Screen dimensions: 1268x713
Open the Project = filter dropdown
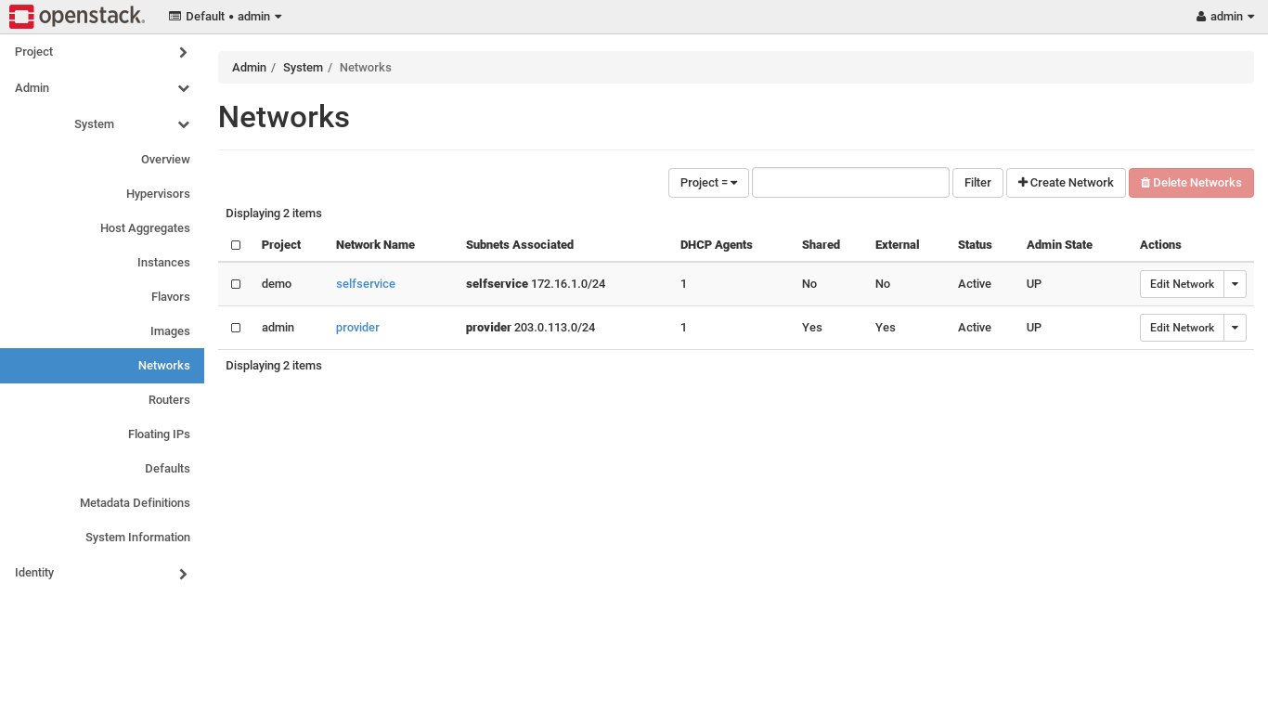tap(708, 182)
